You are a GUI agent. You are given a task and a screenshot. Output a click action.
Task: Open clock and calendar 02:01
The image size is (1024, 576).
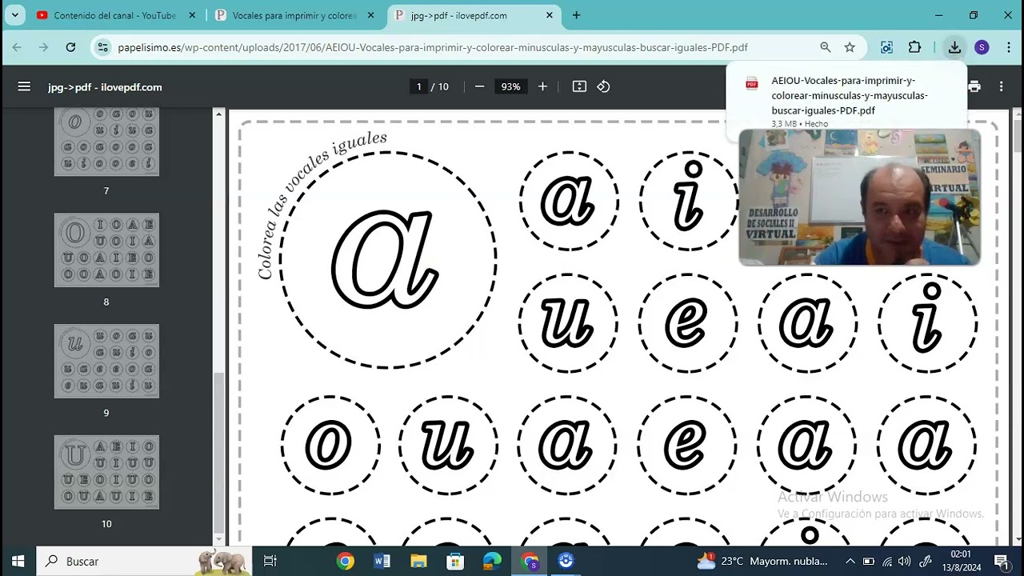tap(961, 561)
